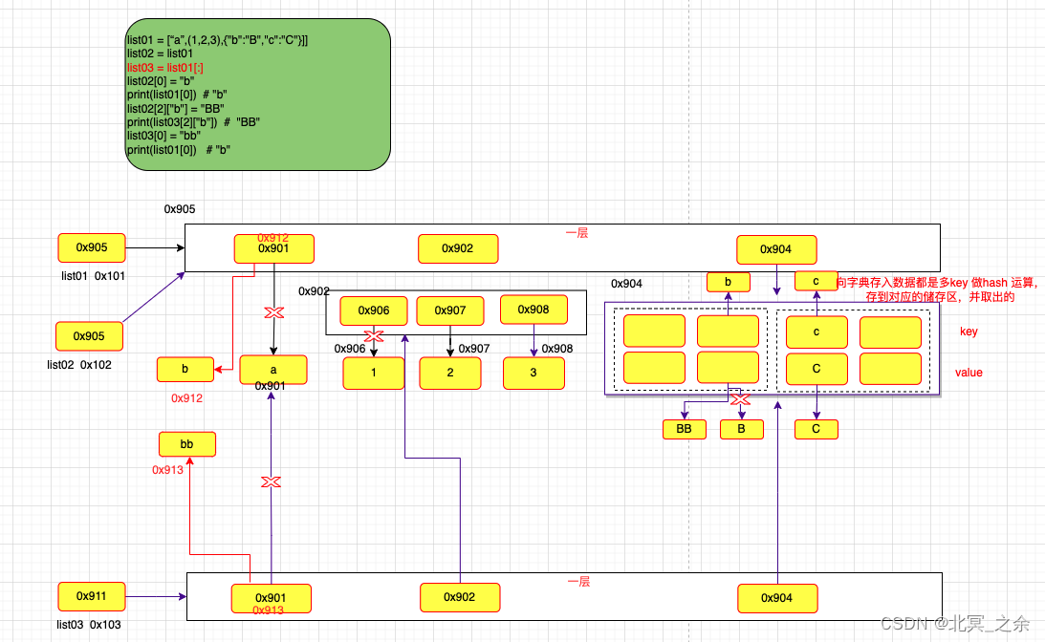The width and height of the screenshot is (1045, 642).
Task: Select the 0x911 box for list03
Action: click(91, 596)
